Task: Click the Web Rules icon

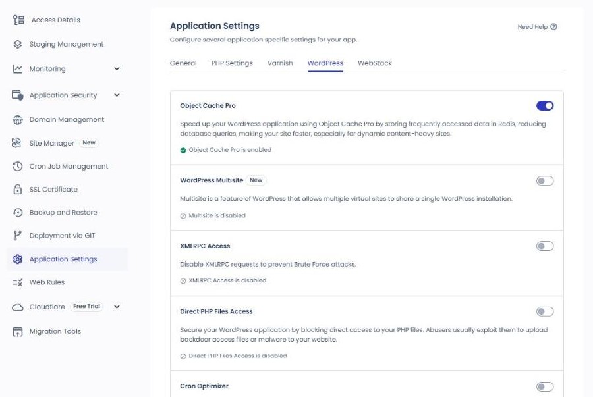Action: tap(18, 282)
